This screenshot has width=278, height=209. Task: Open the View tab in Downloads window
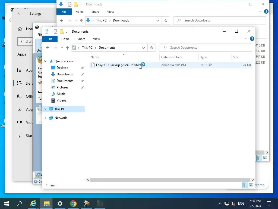click(111, 12)
